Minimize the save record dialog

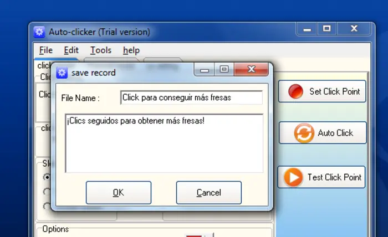click(x=205, y=69)
